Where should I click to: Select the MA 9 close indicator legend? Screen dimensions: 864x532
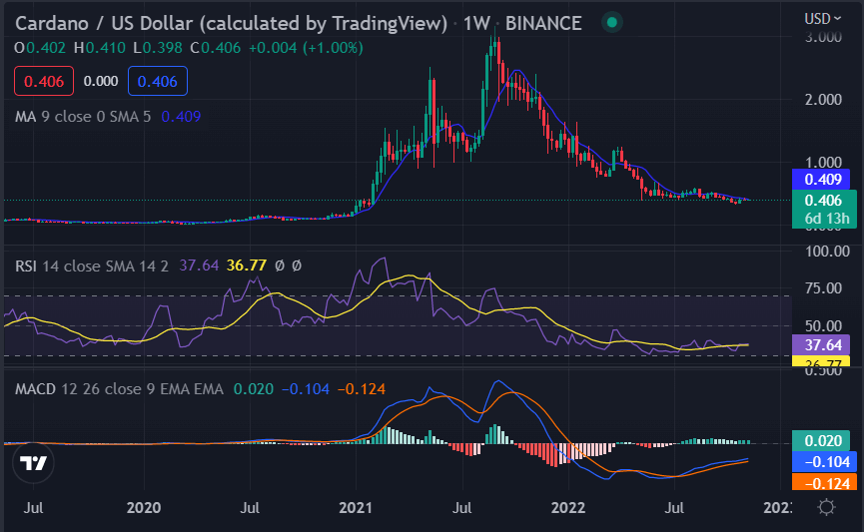tap(83, 116)
